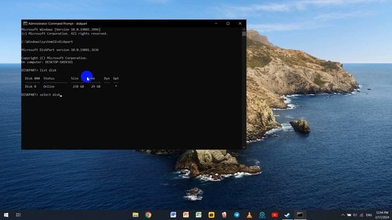Viewport: 392px width, 220px height.
Task: Click the 'C:\Windows\system32>diskpart' line
Action: click(x=47, y=42)
